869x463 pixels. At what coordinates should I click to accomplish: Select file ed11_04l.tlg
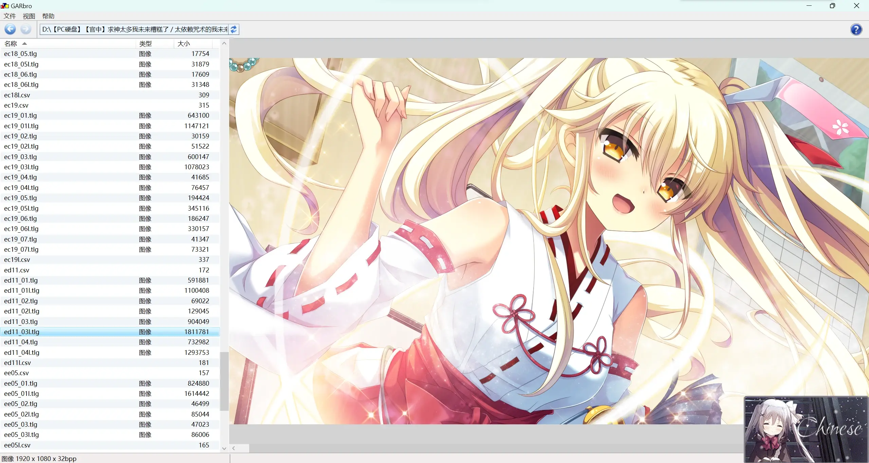click(x=110, y=352)
